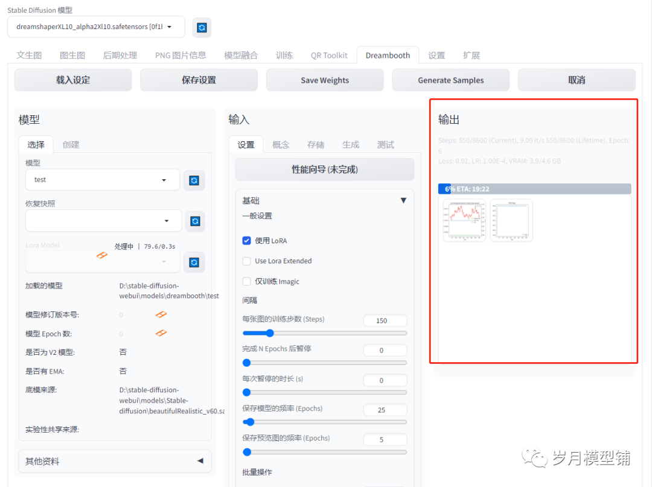Click the Generate Samples button
Viewport: 652px width, 487px height.
[x=451, y=80]
